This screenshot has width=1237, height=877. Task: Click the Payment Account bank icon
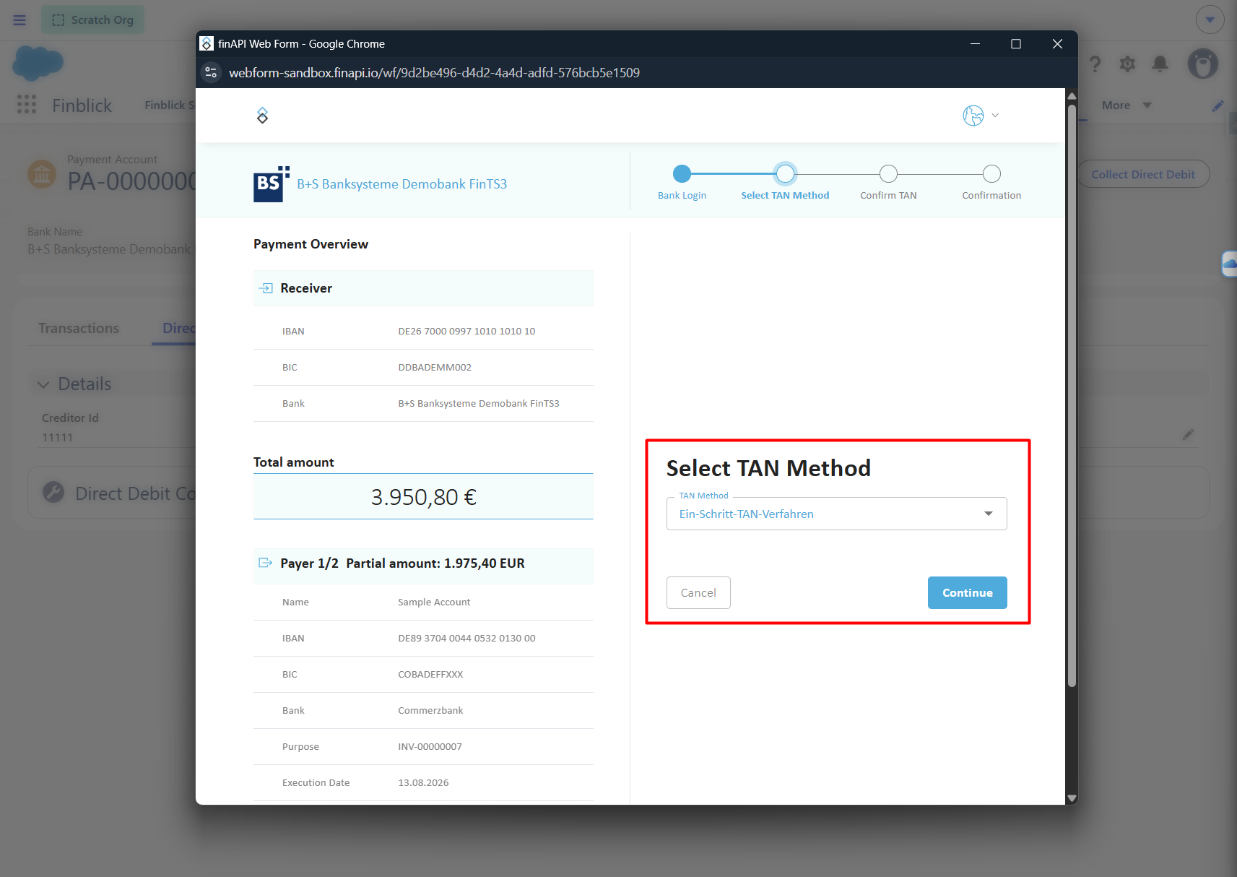click(x=42, y=174)
